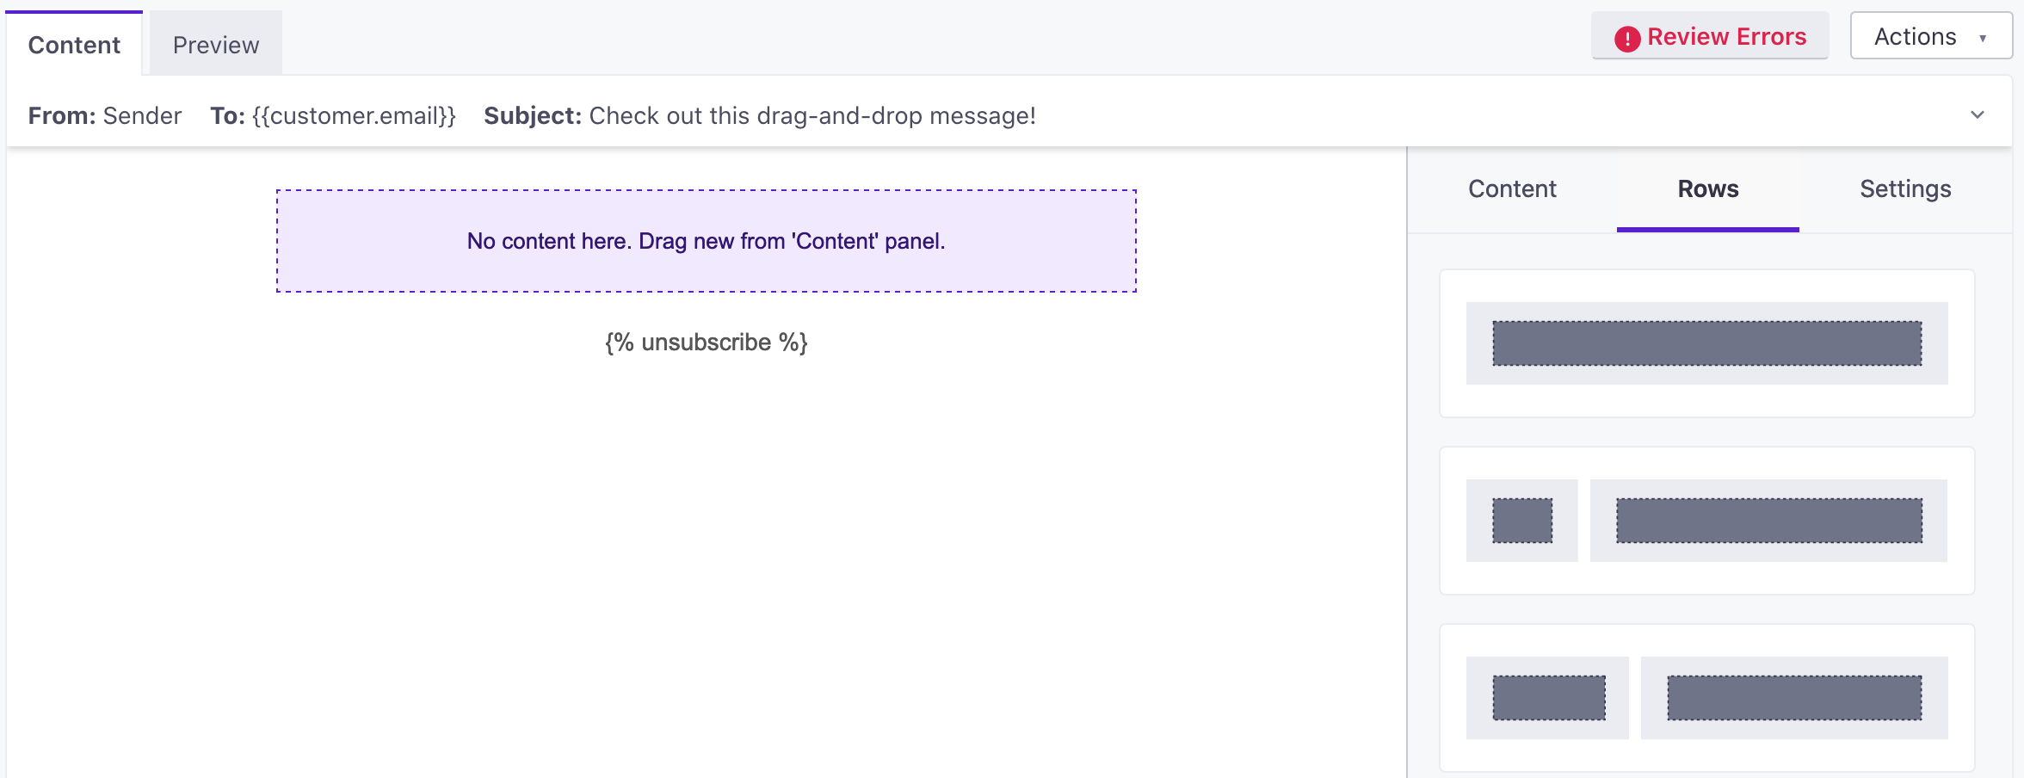This screenshot has width=2024, height=778.
Task: Click the Sender name field
Action: pyautogui.click(x=143, y=115)
